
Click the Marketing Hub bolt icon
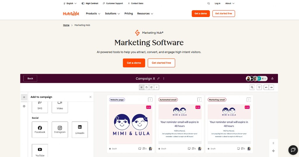[x=137, y=33]
